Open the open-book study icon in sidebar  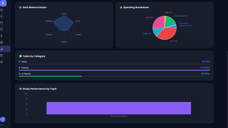[2, 29]
